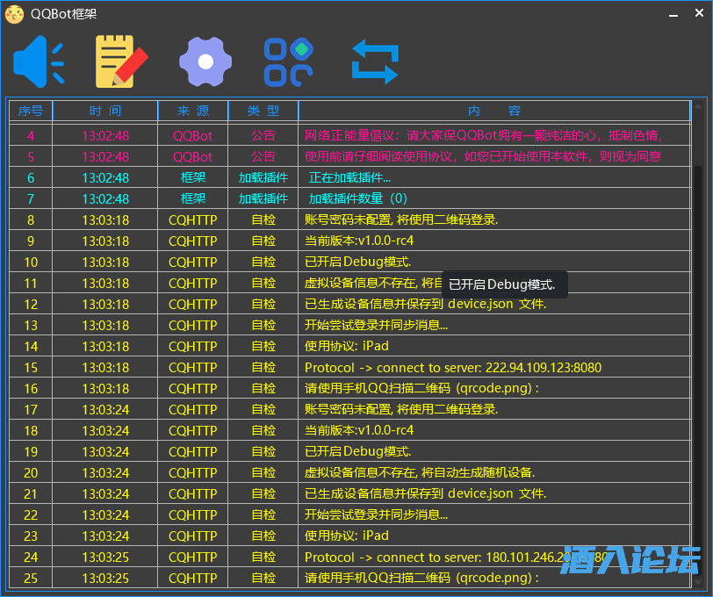Screen dimensions: 713x597
Task: Open the notepad with pencil log icon
Action: [x=120, y=61]
